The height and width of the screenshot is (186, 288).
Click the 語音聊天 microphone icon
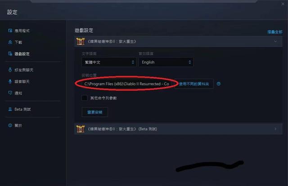10,82
